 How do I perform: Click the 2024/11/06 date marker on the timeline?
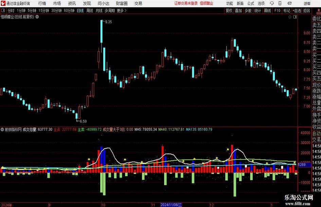[x=171, y=205]
